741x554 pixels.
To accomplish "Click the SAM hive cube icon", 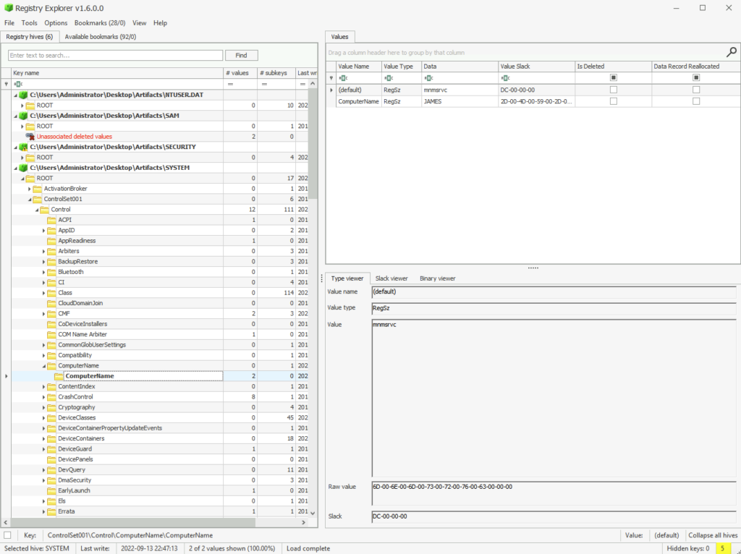I will point(23,116).
